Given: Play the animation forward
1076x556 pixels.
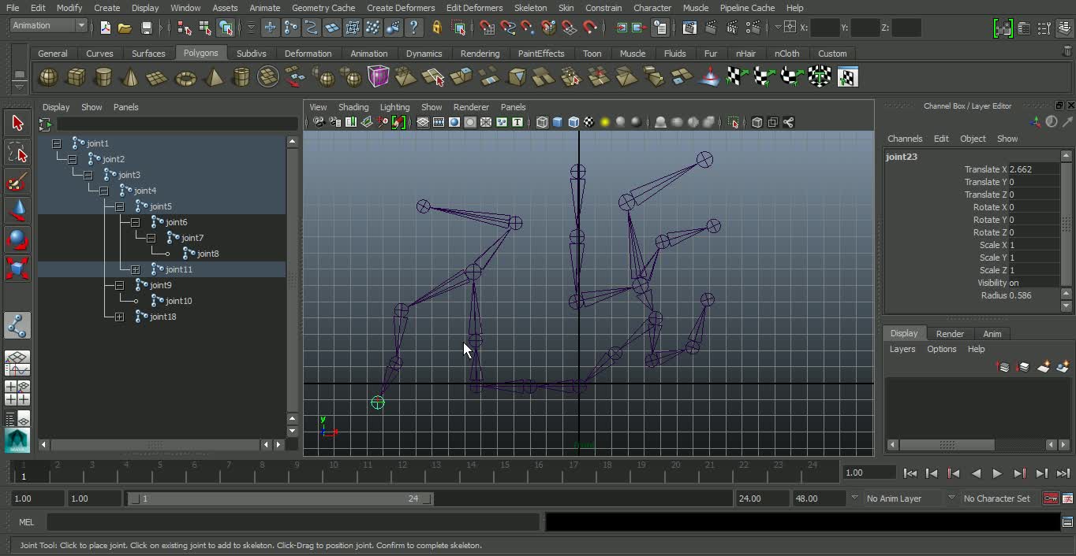Looking at the screenshot, I should click(997, 473).
